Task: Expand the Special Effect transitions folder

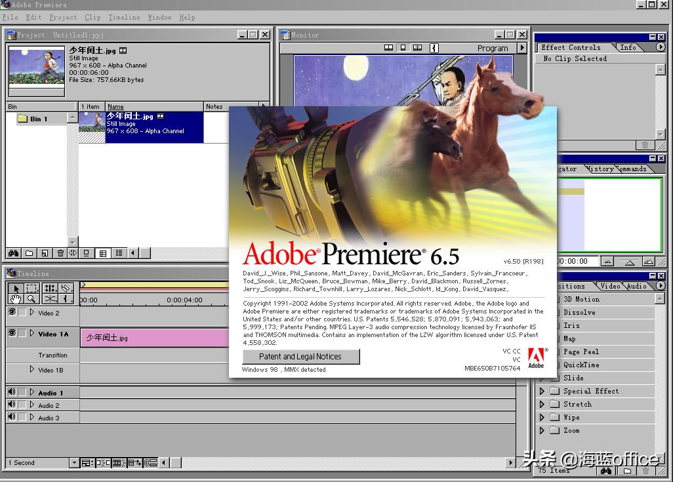Action: coord(542,391)
